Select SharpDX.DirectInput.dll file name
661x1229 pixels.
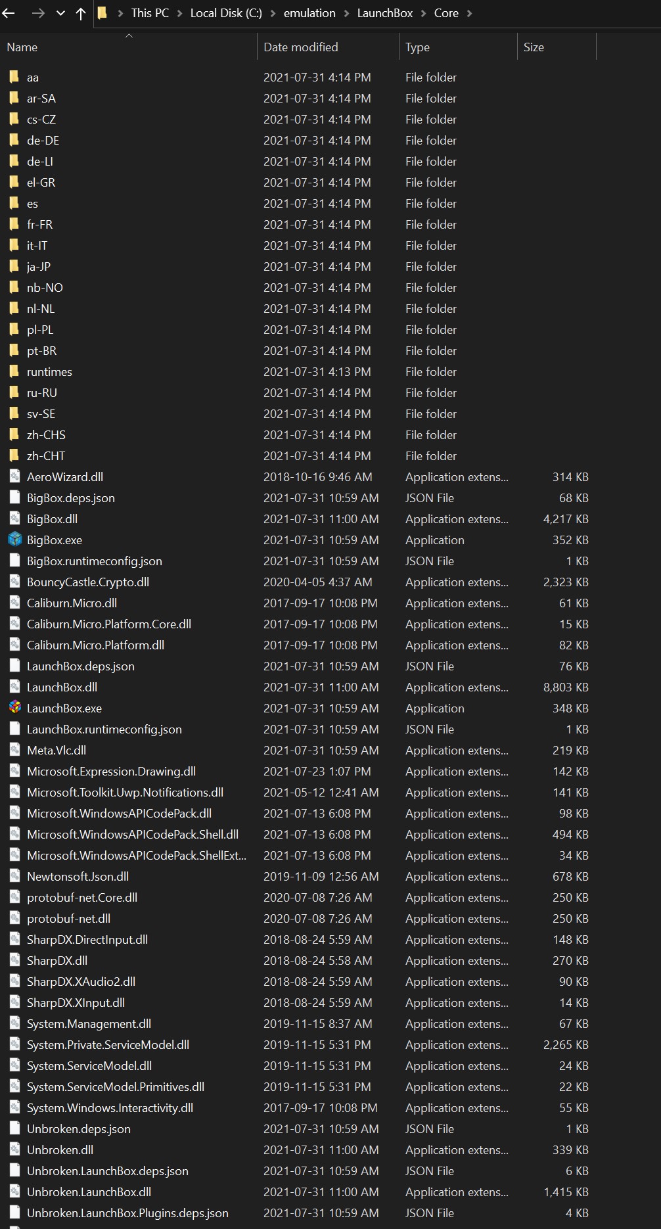(87, 940)
